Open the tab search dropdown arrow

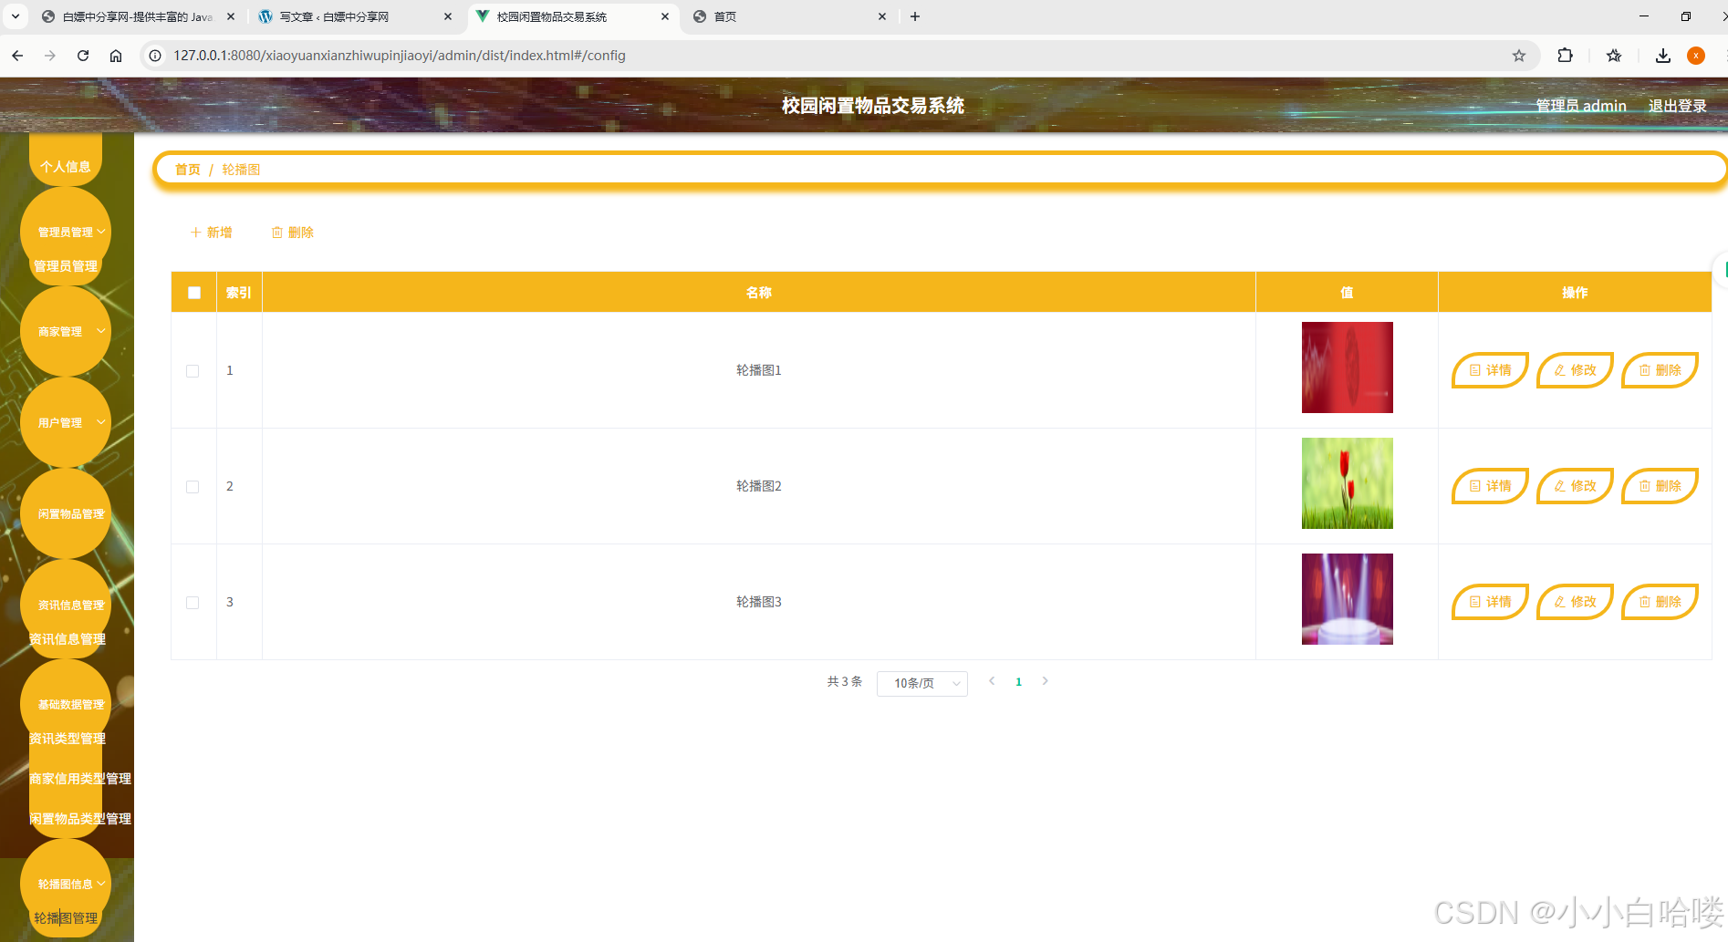point(16,16)
